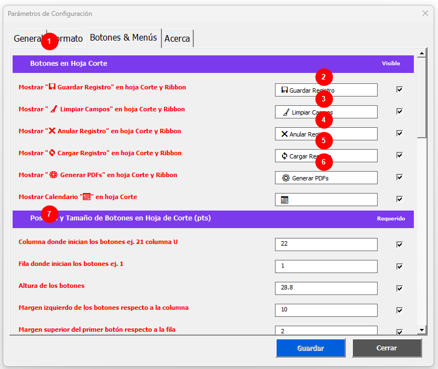The image size is (438, 369).
Task: Click the Limpiar Campos text field
Action: pyautogui.click(x=326, y=112)
